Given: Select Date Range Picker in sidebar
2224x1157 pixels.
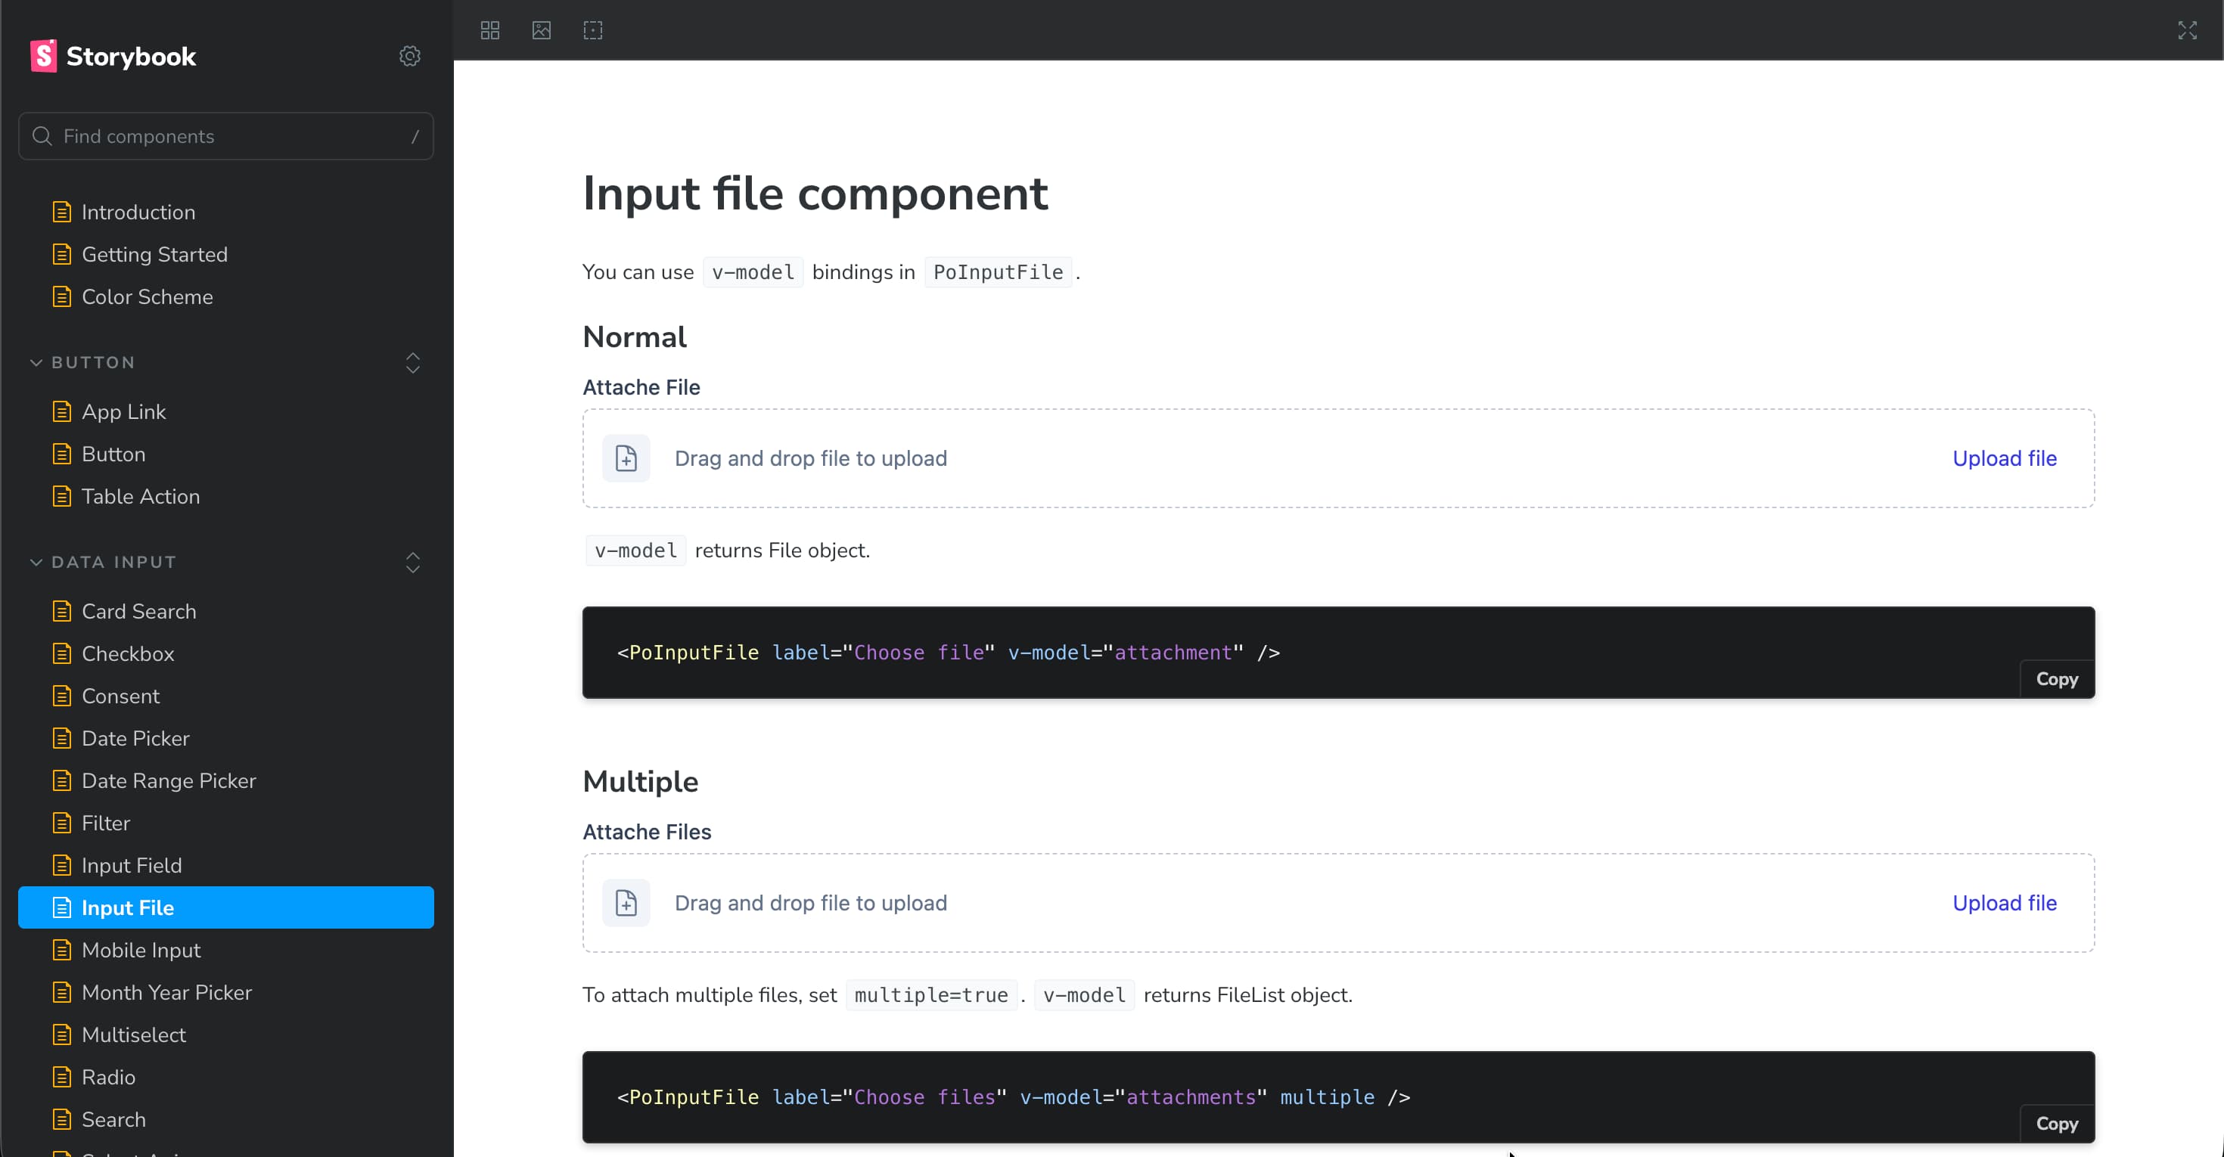Looking at the screenshot, I should (x=169, y=780).
